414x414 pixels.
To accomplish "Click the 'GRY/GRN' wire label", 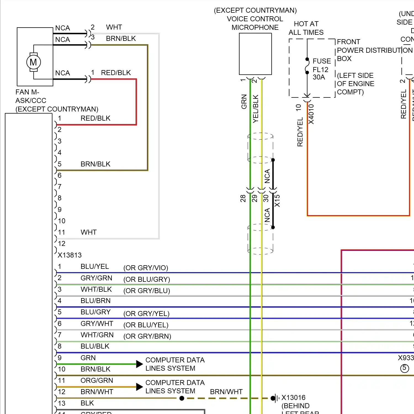I will tap(96, 278).
